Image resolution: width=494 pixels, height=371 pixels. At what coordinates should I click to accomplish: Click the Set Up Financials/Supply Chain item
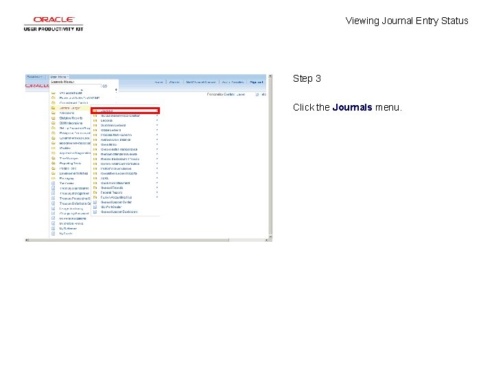[75, 128]
